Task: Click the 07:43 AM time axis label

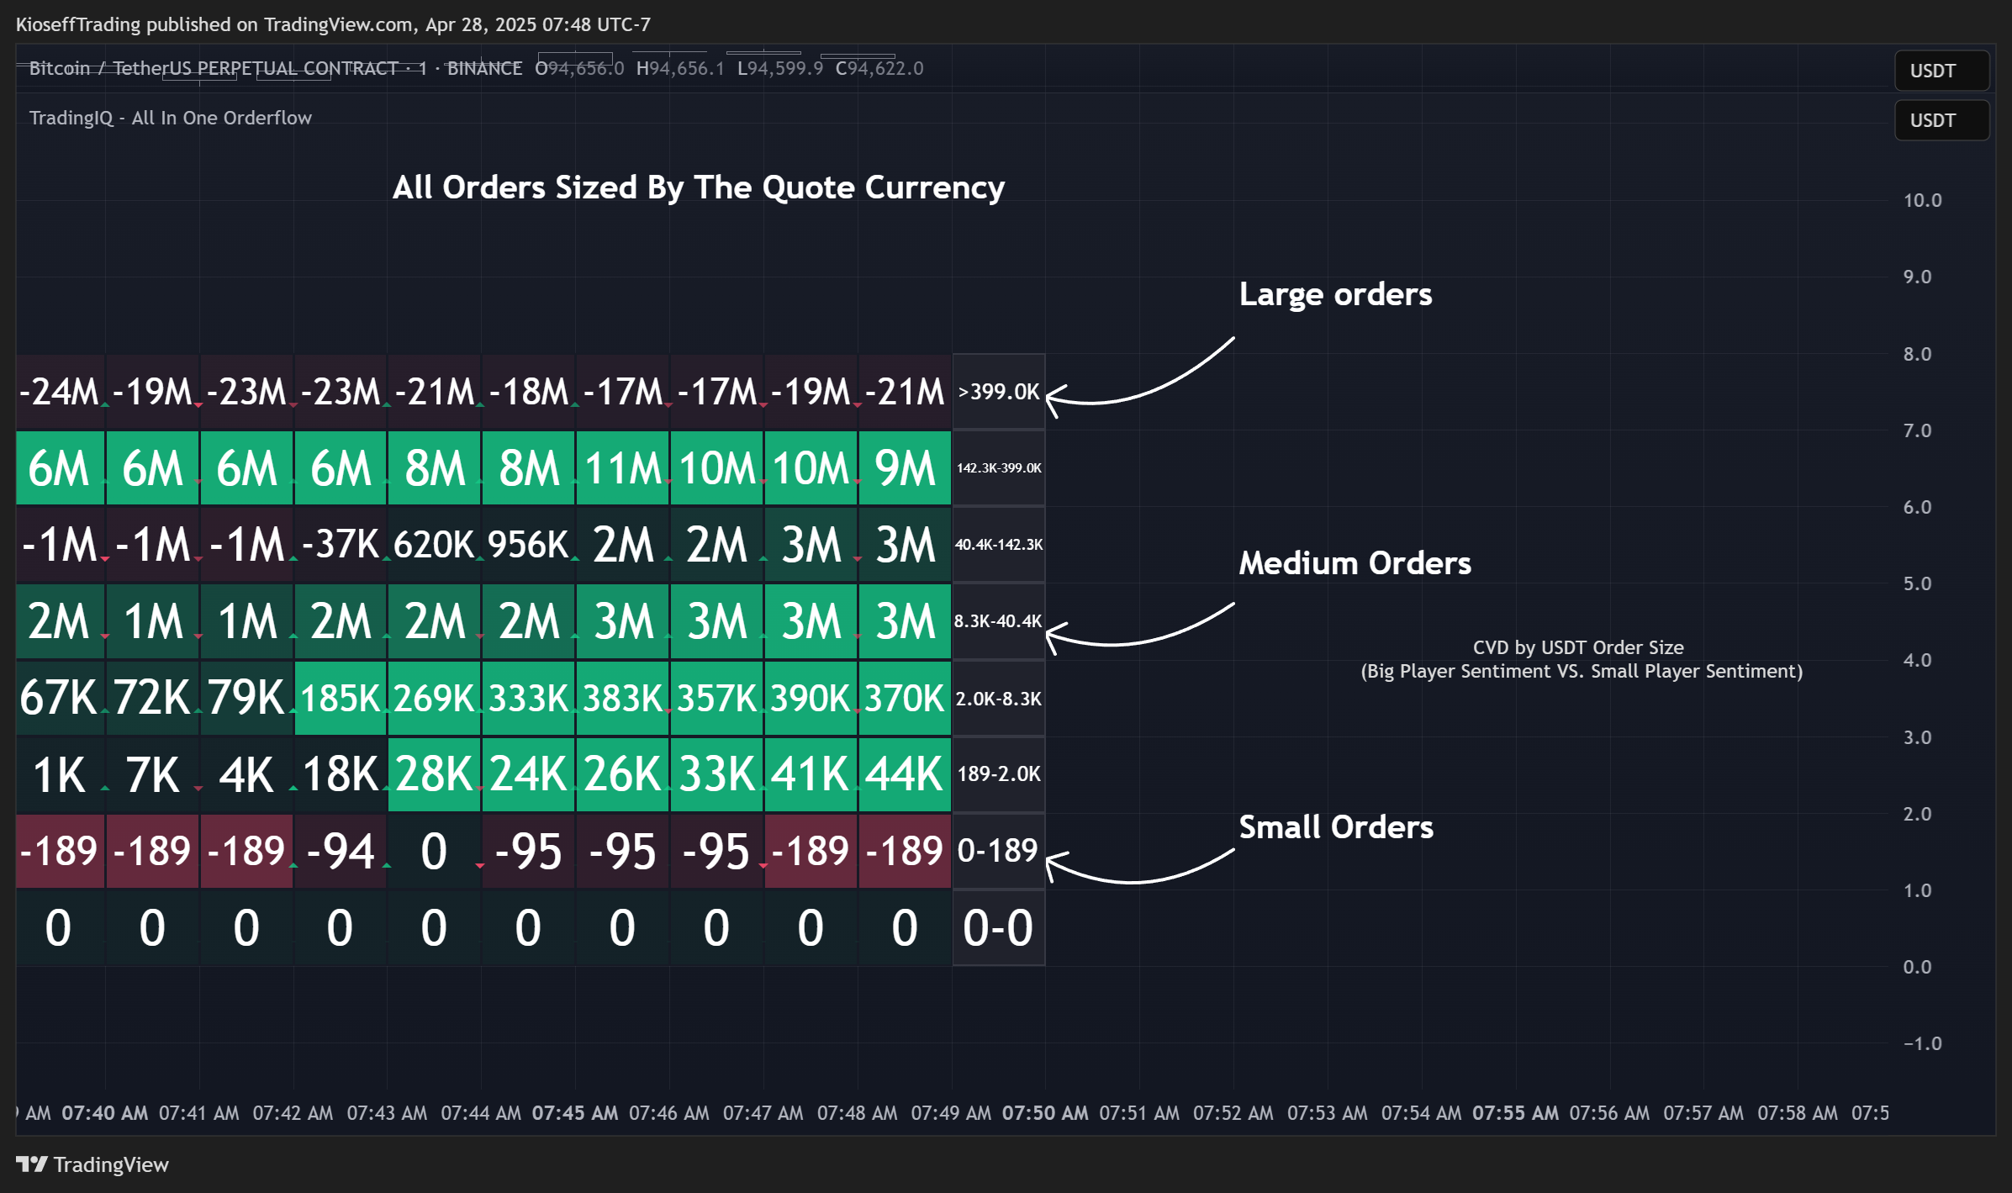Action: coord(387,1113)
